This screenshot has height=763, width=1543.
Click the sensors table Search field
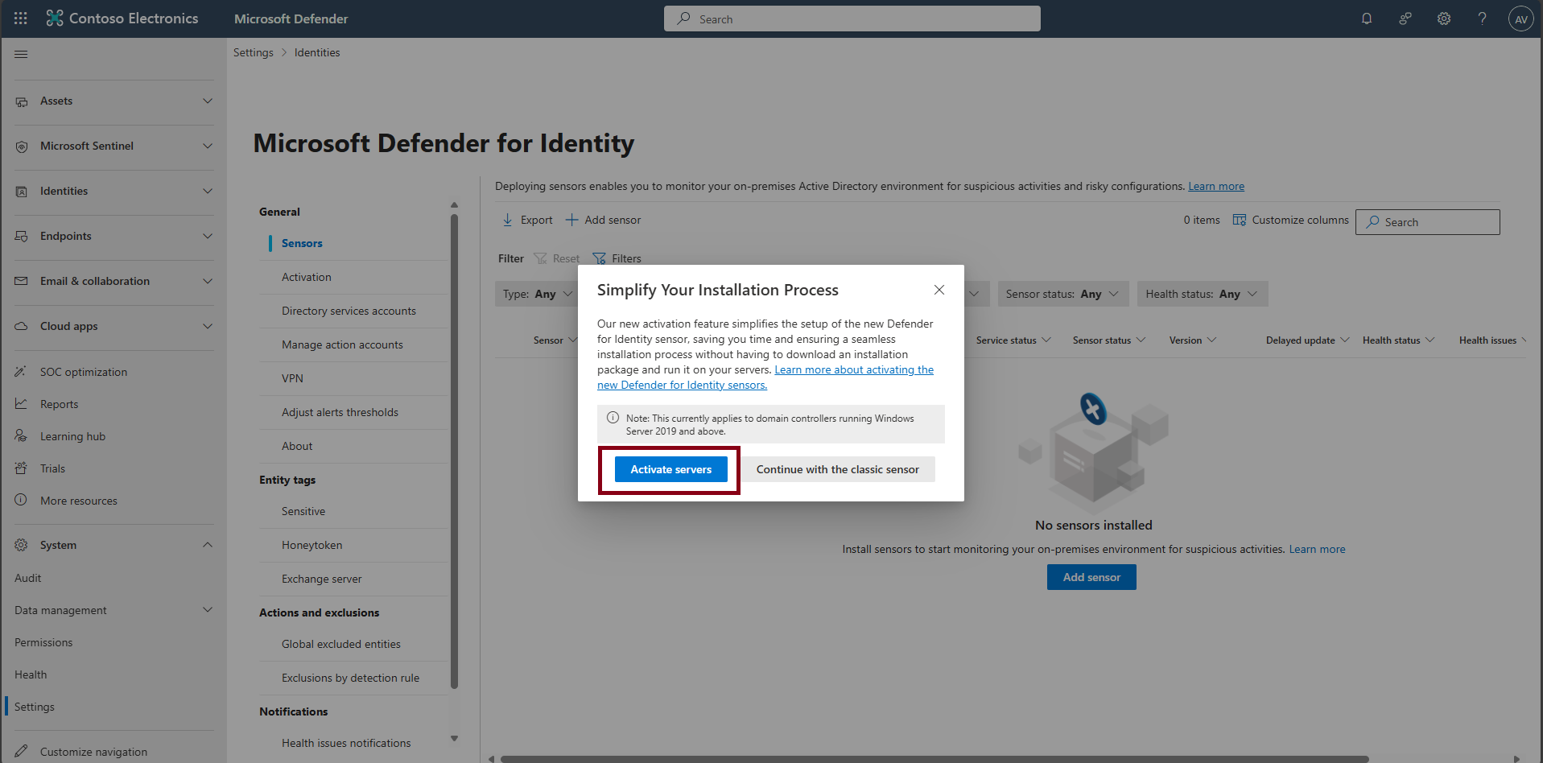pos(1428,222)
